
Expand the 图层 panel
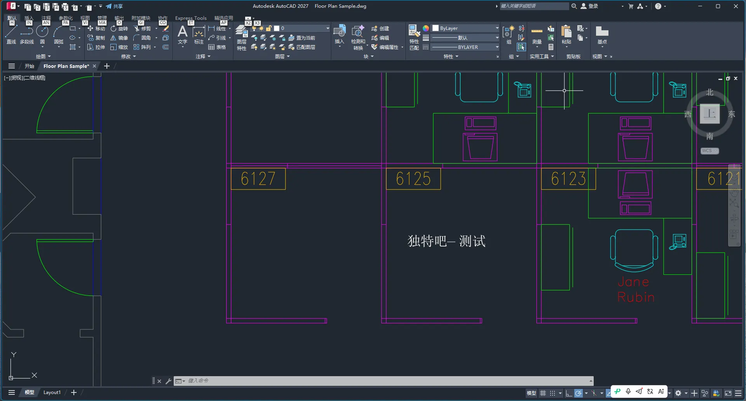[x=282, y=56]
